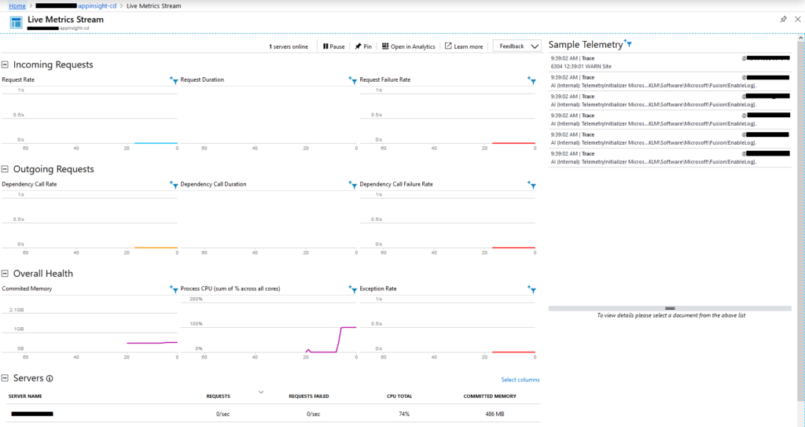805x427 pixels.
Task: Open filter for Exception Rate chart
Action: click(x=531, y=289)
